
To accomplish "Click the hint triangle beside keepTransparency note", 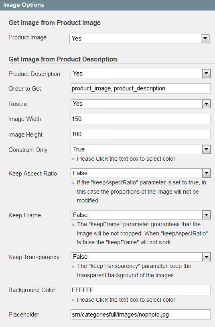I will pos(73,266).
